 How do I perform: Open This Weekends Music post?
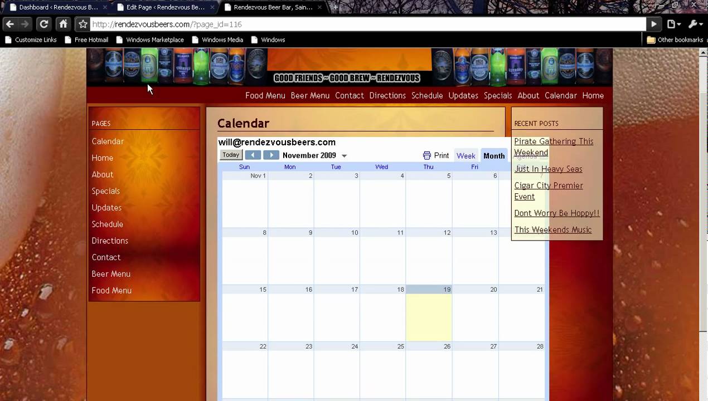pos(553,229)
